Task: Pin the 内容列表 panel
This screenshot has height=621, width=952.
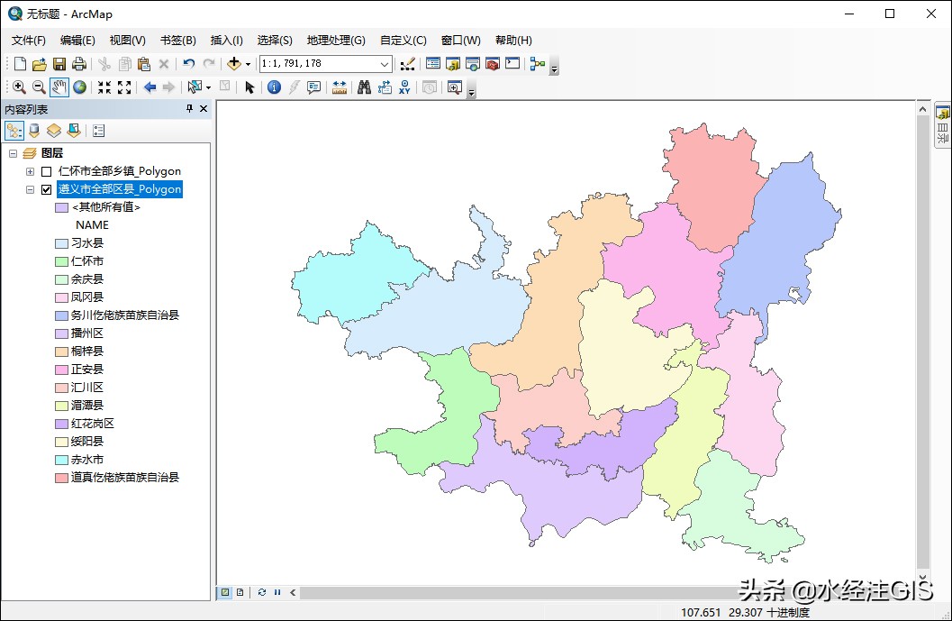Action: point(189,109)
